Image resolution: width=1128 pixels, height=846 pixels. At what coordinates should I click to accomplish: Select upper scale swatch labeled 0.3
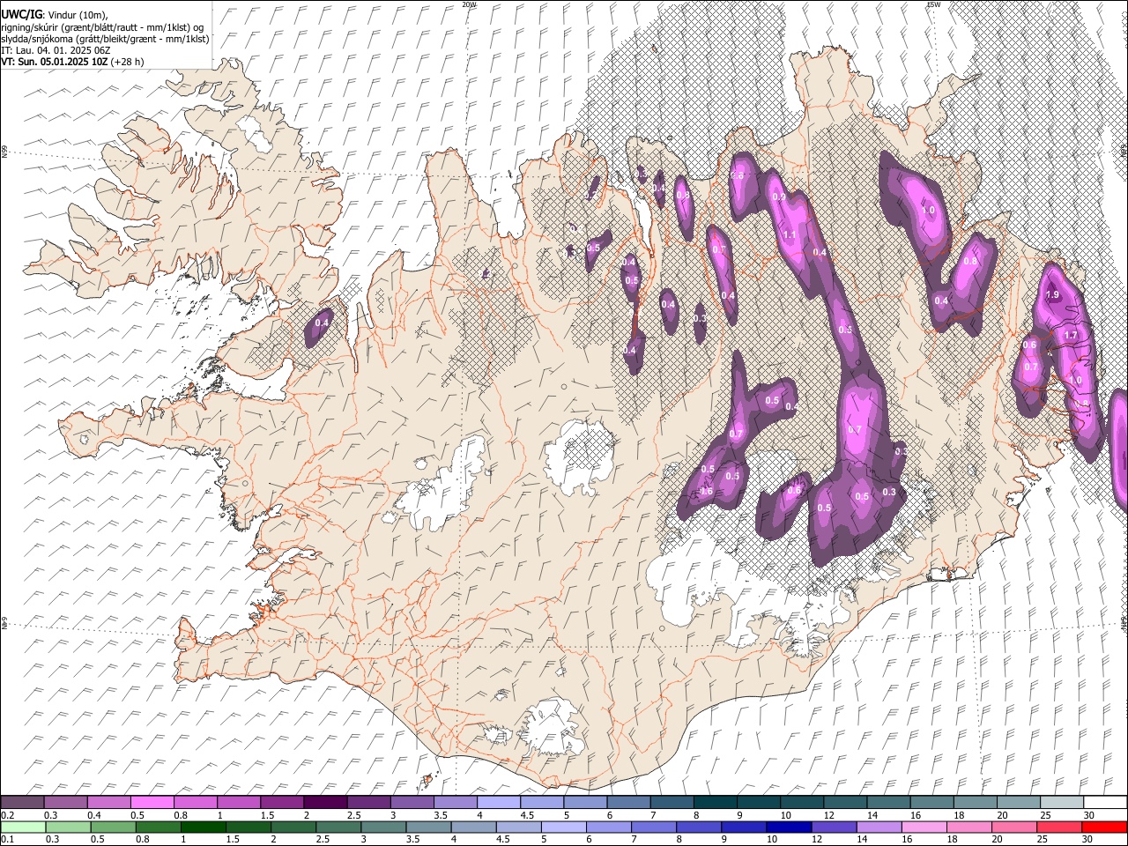65,803
